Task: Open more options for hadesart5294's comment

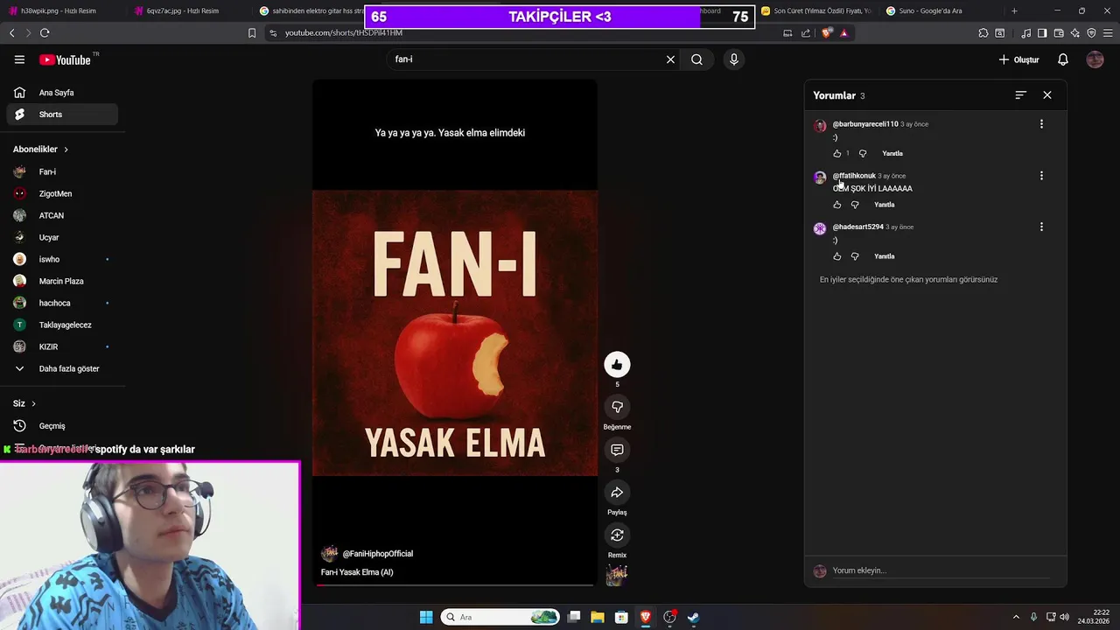Action: pos(1041,227)
